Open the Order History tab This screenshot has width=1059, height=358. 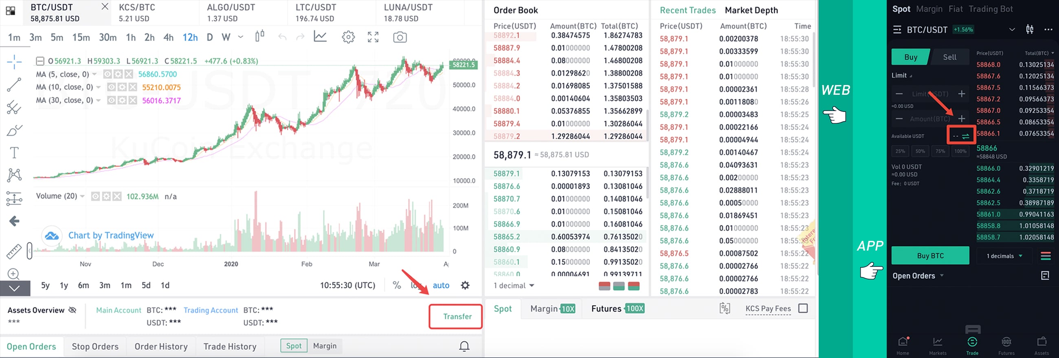click(x=161, y=347)
